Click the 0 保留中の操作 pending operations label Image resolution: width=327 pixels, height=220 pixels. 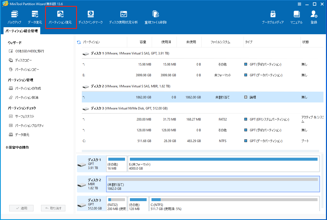pos(17,147)
